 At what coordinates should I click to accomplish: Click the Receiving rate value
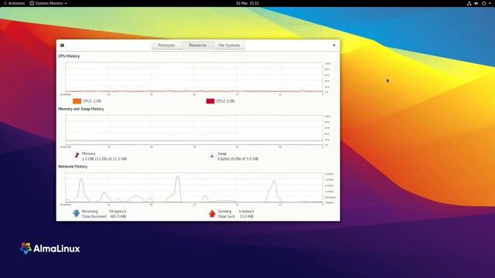click(x=118, y=212)
